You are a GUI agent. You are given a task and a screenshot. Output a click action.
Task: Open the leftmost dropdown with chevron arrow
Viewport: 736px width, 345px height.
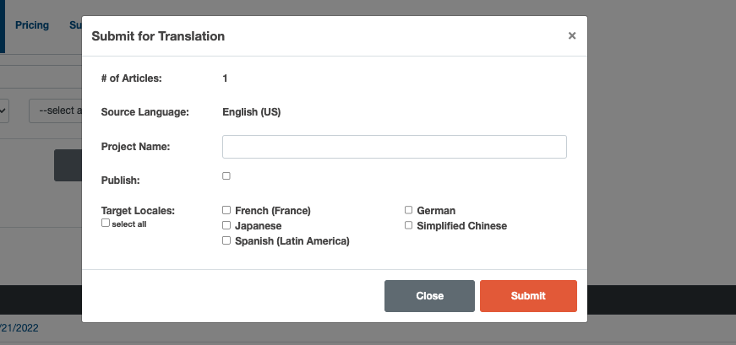[4, 111]
